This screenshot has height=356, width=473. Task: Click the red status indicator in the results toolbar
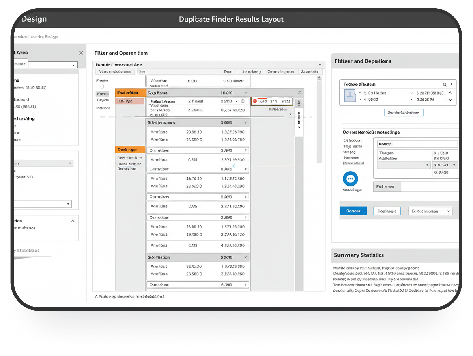(x=255, y=101)
